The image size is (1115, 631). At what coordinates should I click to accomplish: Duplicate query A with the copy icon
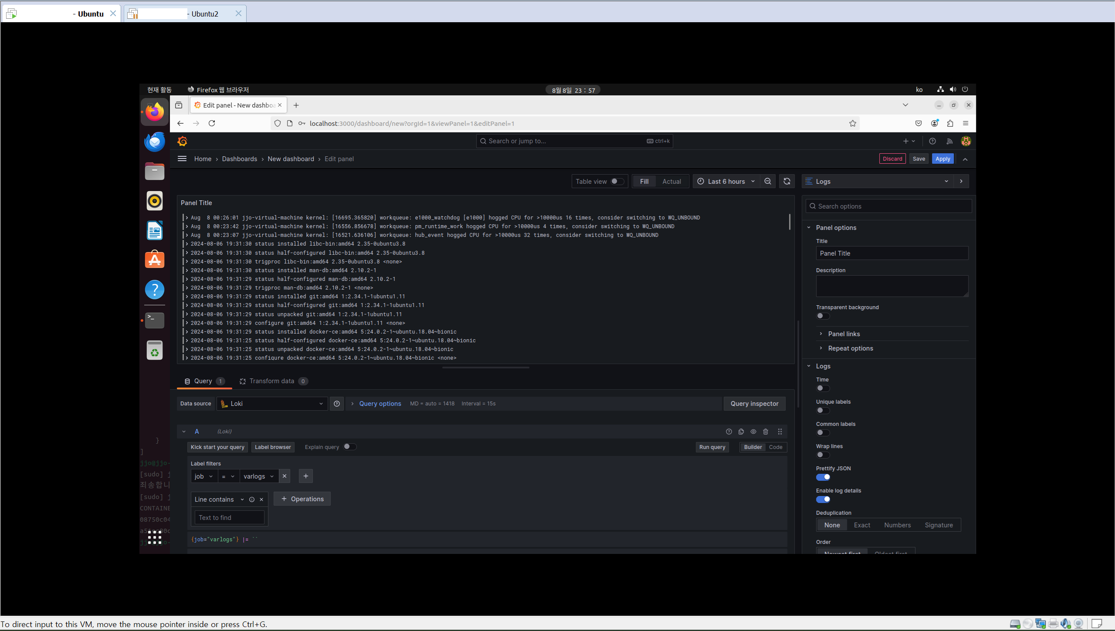click(741, 432)
